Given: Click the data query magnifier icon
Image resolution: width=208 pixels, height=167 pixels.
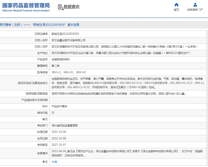Looking at the screenshot, I should click(x=61, y=7).
